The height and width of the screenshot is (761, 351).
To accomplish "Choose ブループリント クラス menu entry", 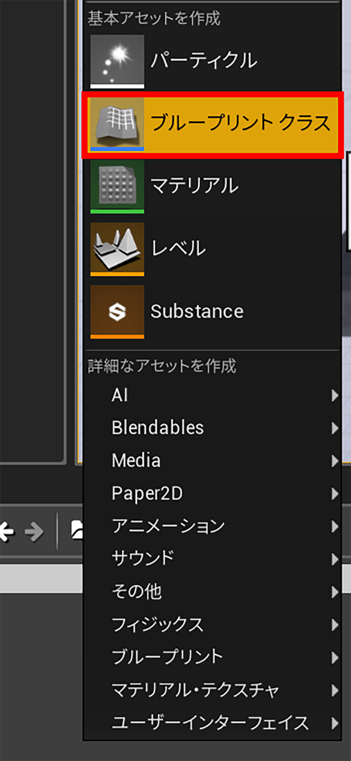I will 213,125.
